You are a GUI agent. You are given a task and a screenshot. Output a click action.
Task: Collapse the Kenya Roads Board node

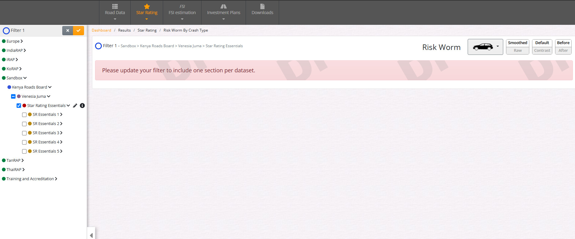pos(50,87)
